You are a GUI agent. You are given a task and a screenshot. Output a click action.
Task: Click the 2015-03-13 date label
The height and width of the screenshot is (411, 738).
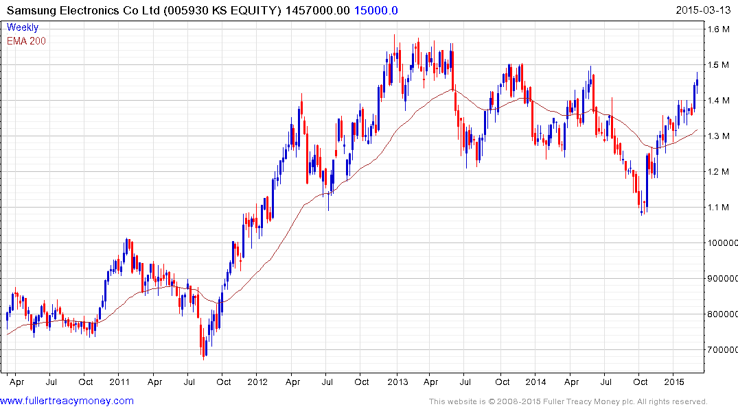tap(705, 10)
